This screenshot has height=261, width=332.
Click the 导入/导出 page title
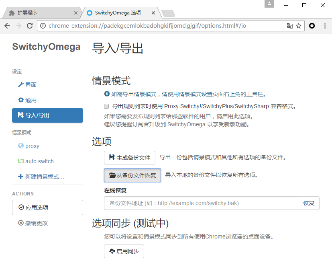pyautogui.click(x=118, y=48)
